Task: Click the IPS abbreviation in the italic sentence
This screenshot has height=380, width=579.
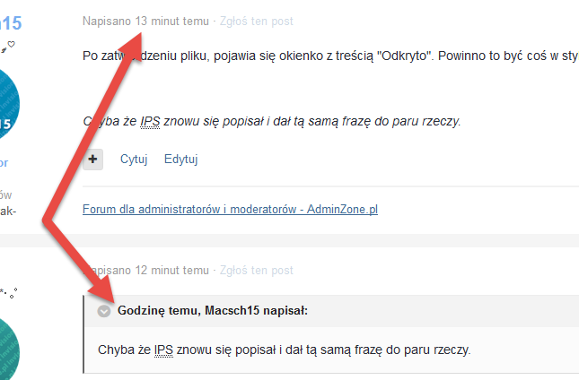Action: click(150, 121)
